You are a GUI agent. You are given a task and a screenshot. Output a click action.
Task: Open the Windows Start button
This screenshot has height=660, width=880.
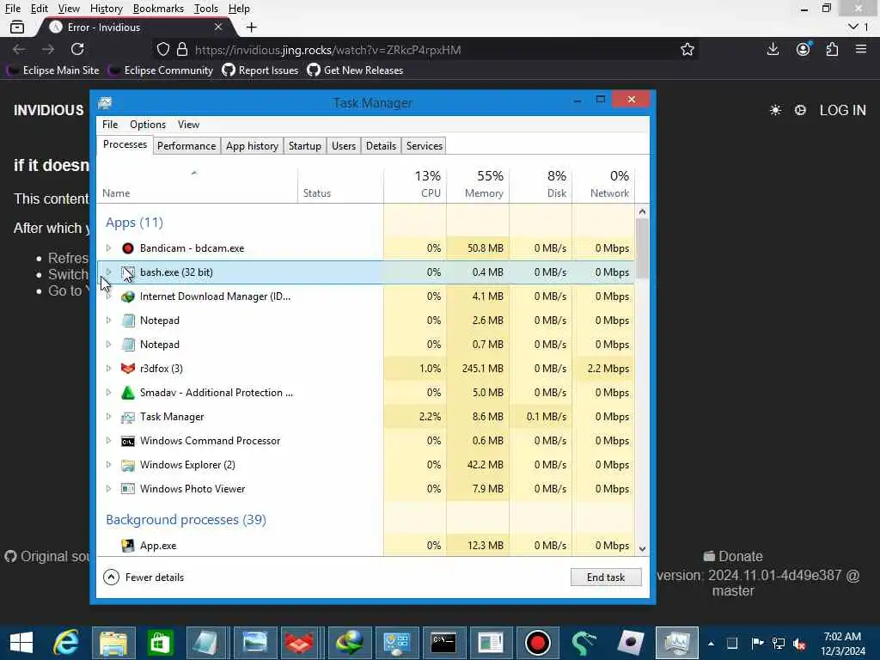[21, 643]
